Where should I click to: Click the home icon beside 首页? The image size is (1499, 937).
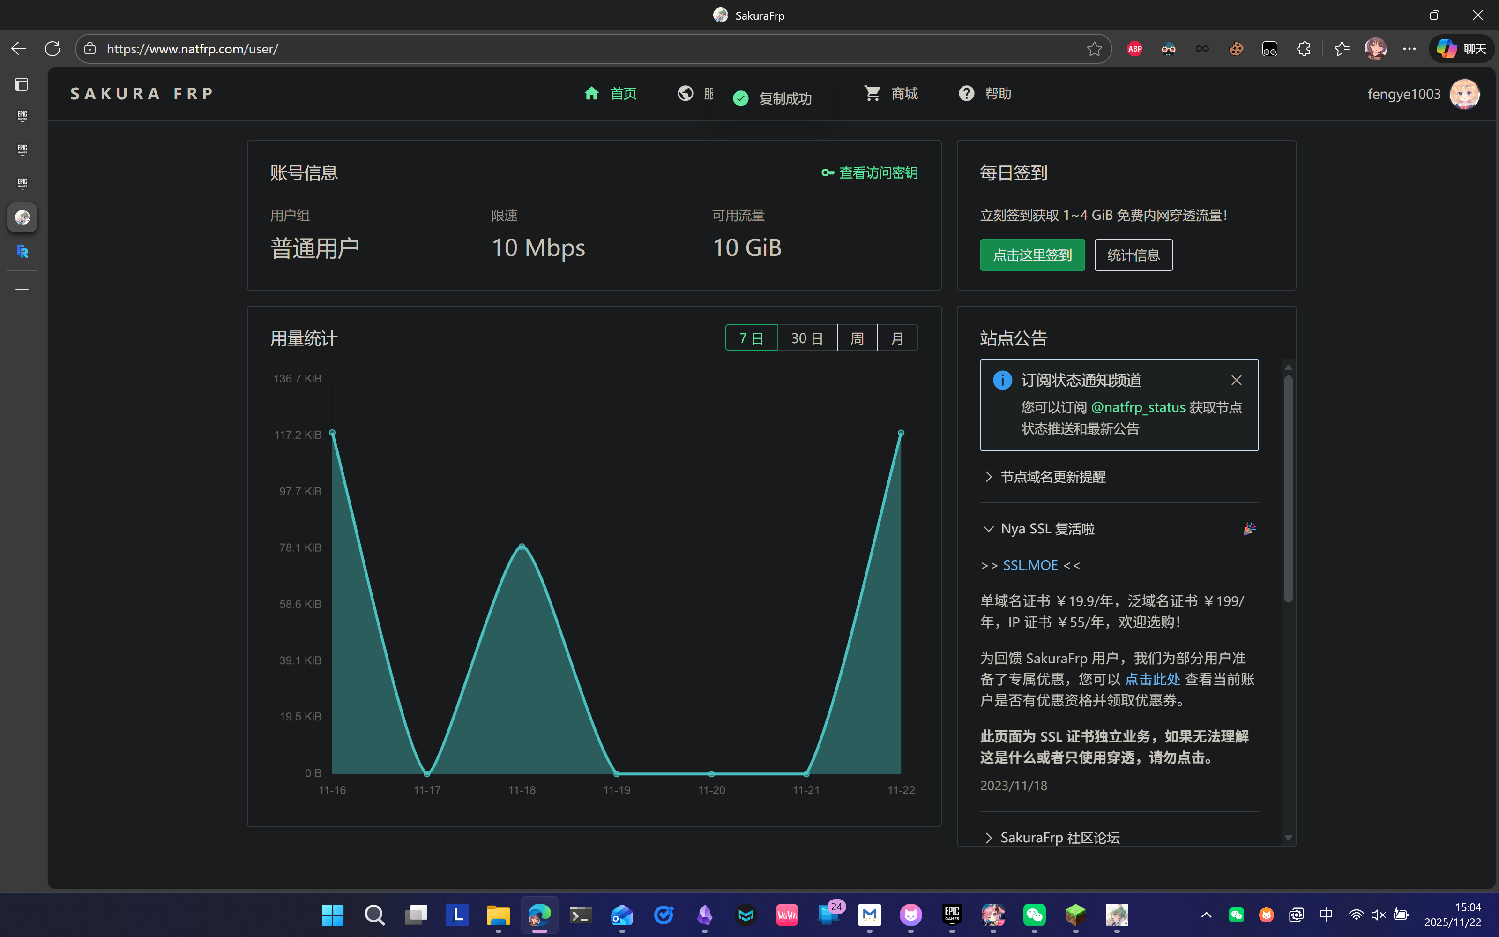591,94
